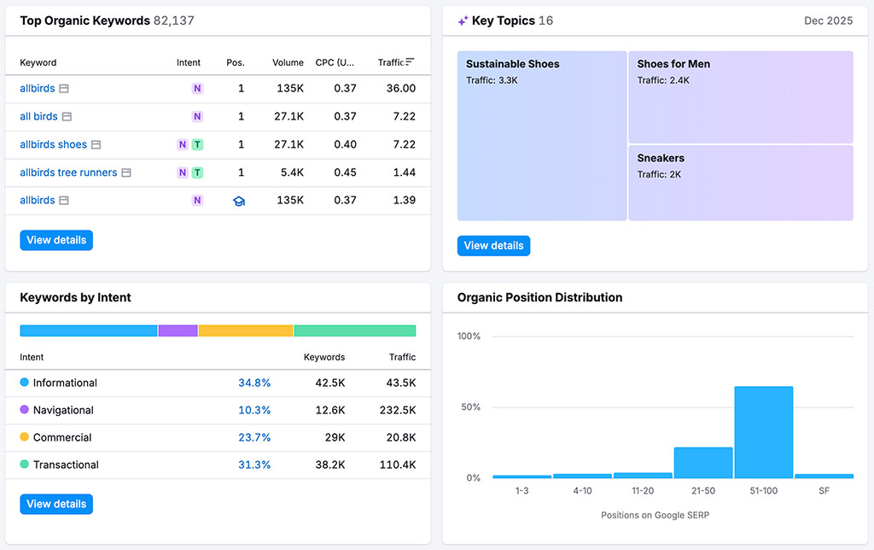This screenshot has height=550, width=874.
Task: Click the green Transactional intent dot
Action: (26, 465)
